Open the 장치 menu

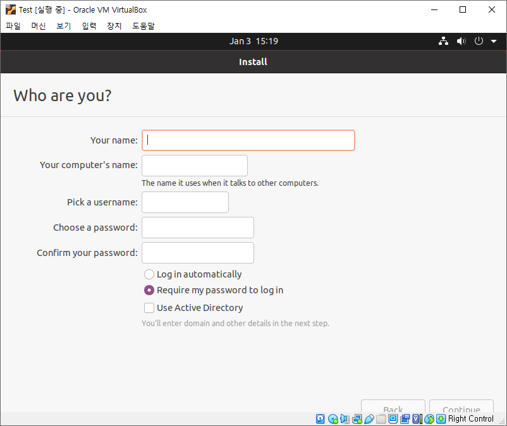point(114,26)
